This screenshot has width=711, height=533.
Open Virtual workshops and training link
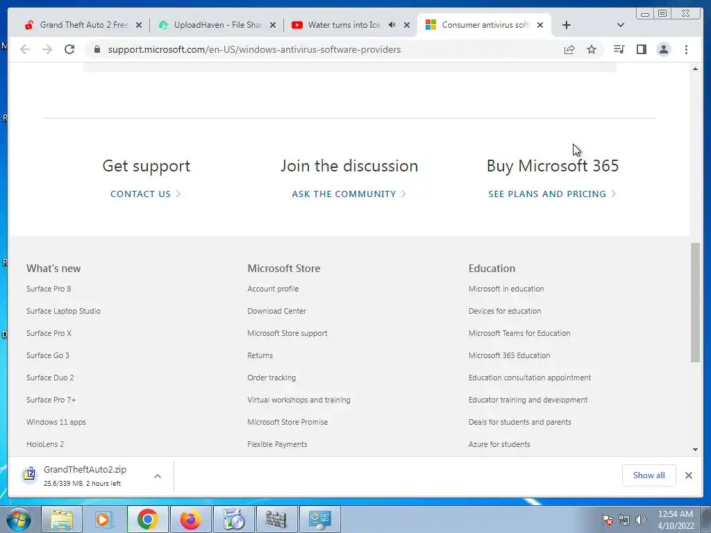(299, 400)
